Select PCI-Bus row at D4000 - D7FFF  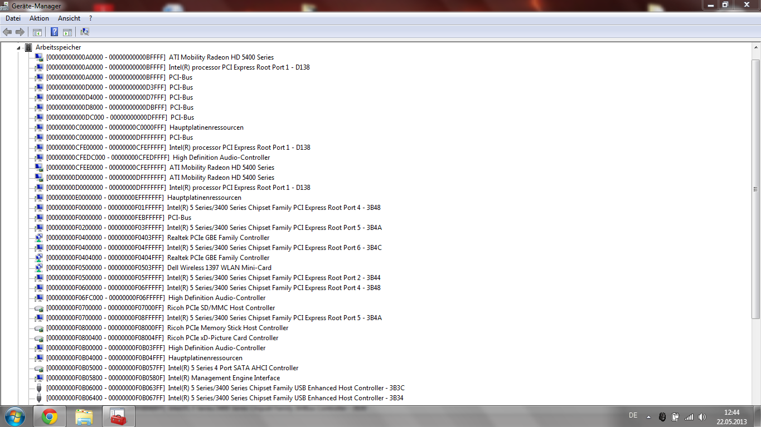pos(119,97)
